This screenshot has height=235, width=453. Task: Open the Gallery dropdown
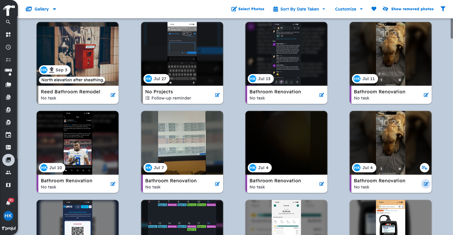(41, 9)
